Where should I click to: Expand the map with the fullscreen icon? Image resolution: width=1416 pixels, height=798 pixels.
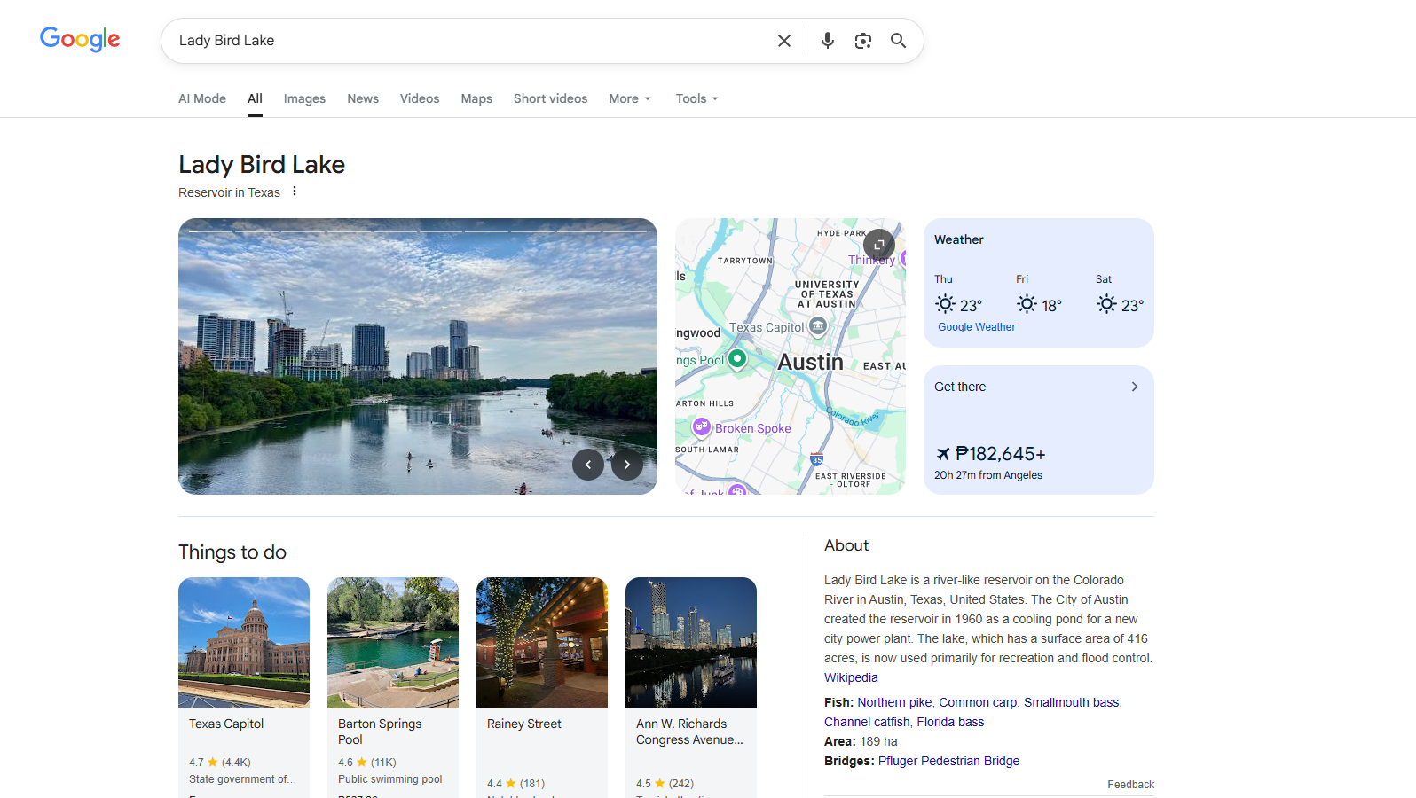tap(878, 245)
